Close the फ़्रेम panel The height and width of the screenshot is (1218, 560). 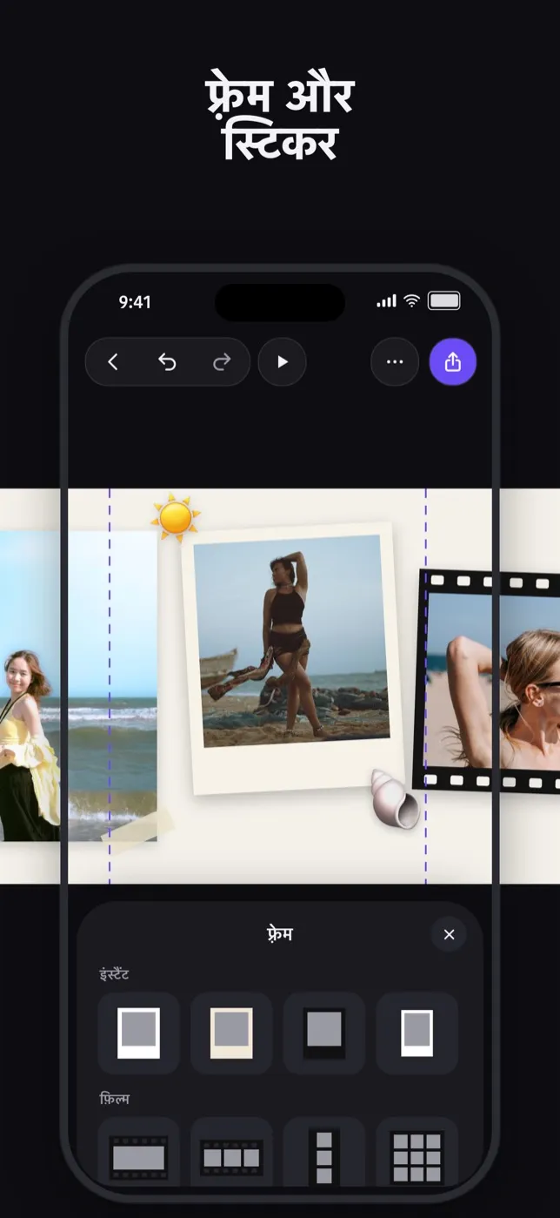(449, 934)
